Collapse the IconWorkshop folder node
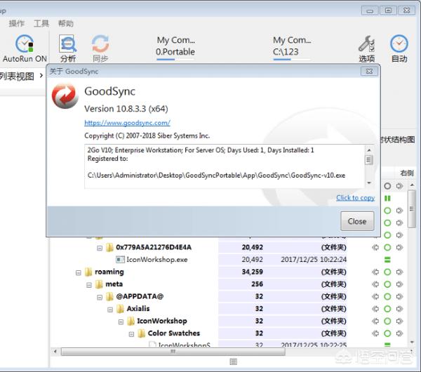Viewport: 421px width, 372px height. tap(121, 321)
